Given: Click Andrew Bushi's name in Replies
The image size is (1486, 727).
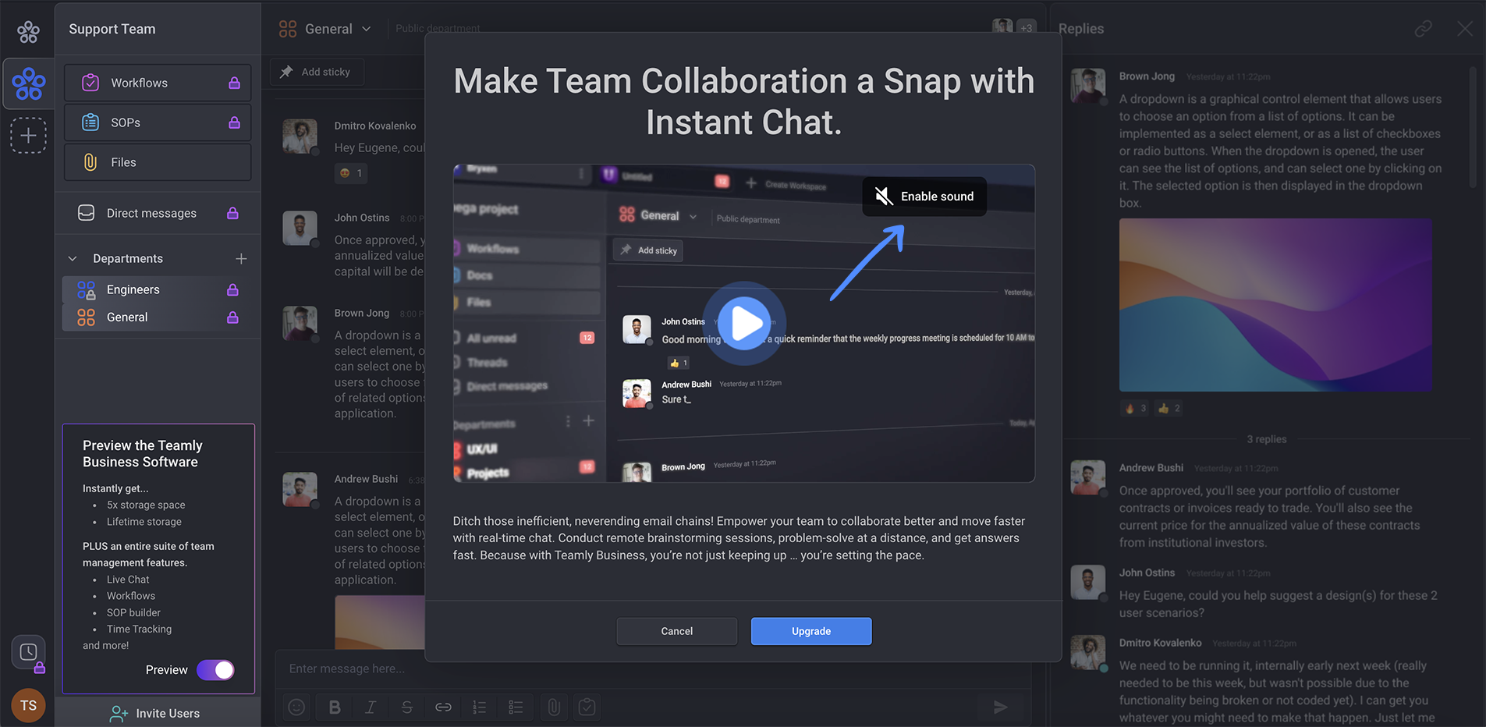Looking at the screenshot, I should coord(1151,468).
